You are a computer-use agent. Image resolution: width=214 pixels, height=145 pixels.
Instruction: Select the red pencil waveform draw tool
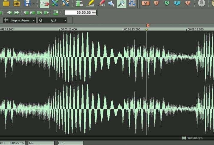(x=101, y=3)
